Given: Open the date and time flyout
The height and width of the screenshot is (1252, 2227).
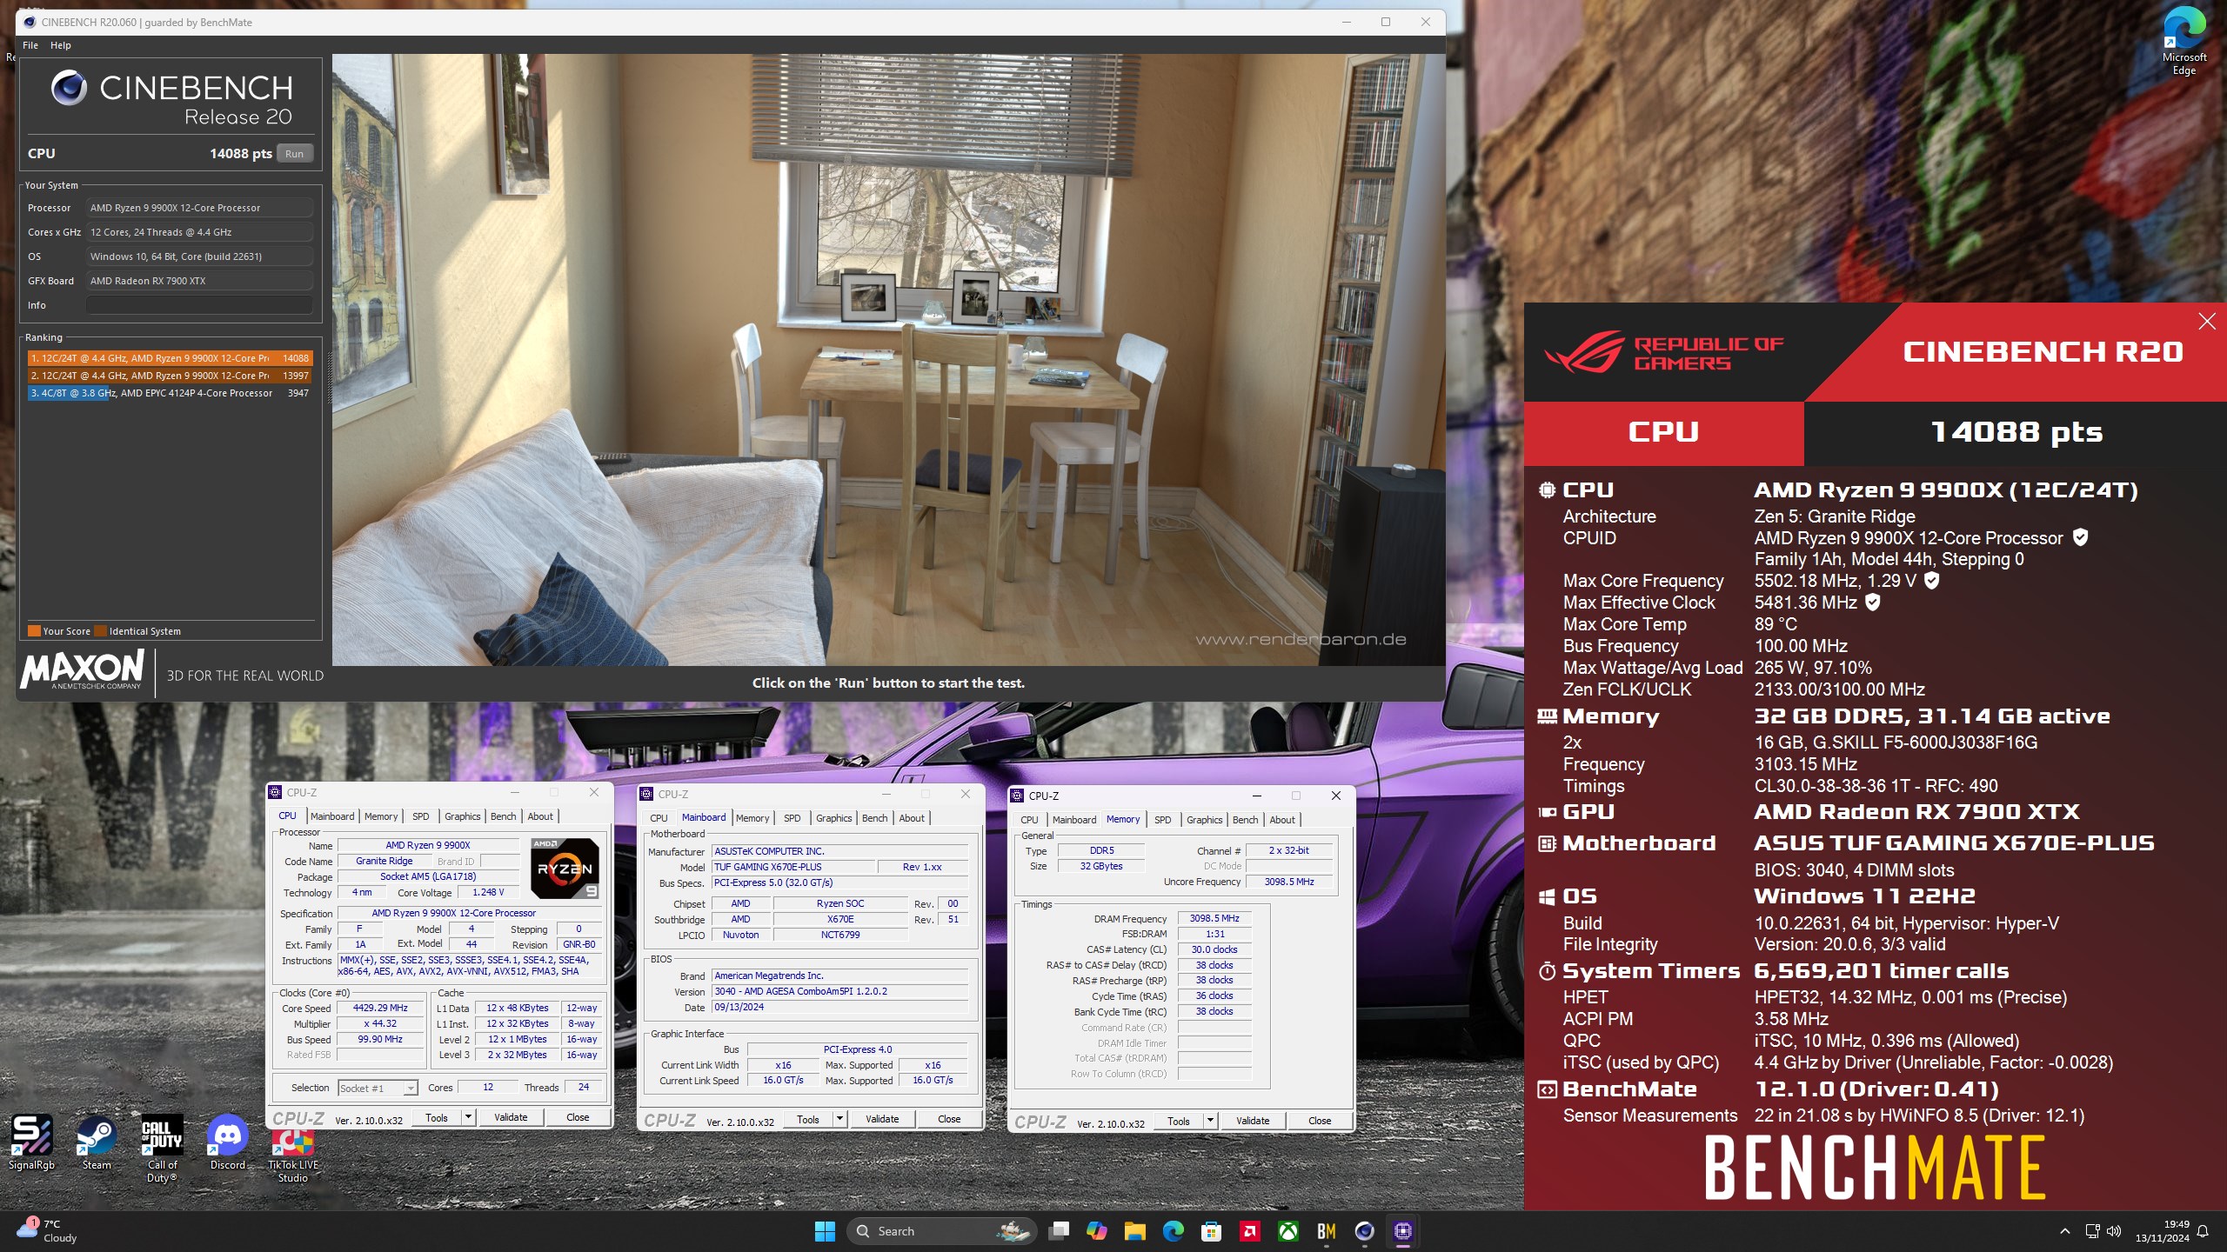Looking at the screenshot, I should [2162, 1231].
